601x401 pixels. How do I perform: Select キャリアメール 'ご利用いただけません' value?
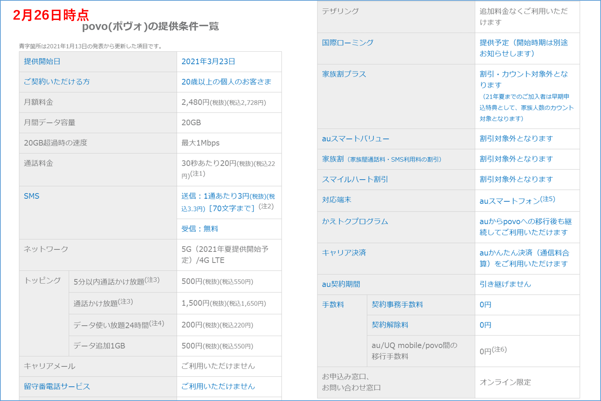tap(218, 366)
